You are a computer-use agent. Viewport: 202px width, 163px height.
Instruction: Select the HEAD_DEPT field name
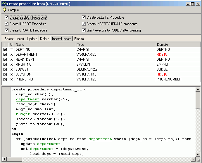coord(25,59)
